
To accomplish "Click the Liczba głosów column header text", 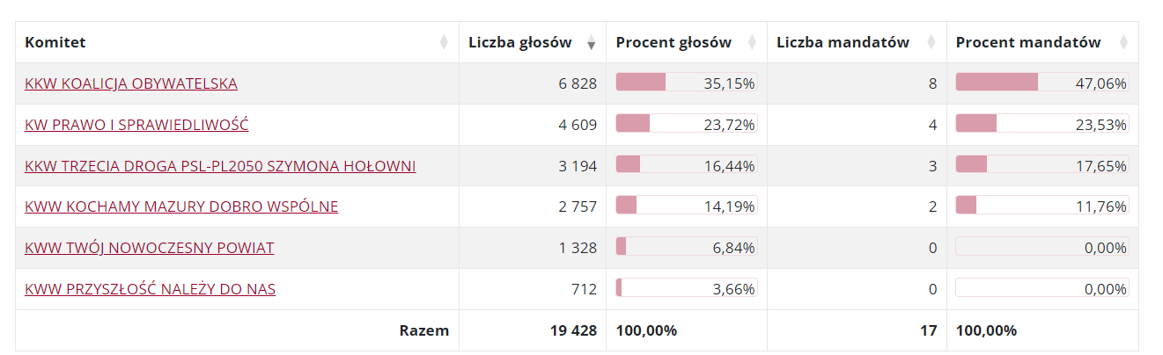I will pos(519,42).
